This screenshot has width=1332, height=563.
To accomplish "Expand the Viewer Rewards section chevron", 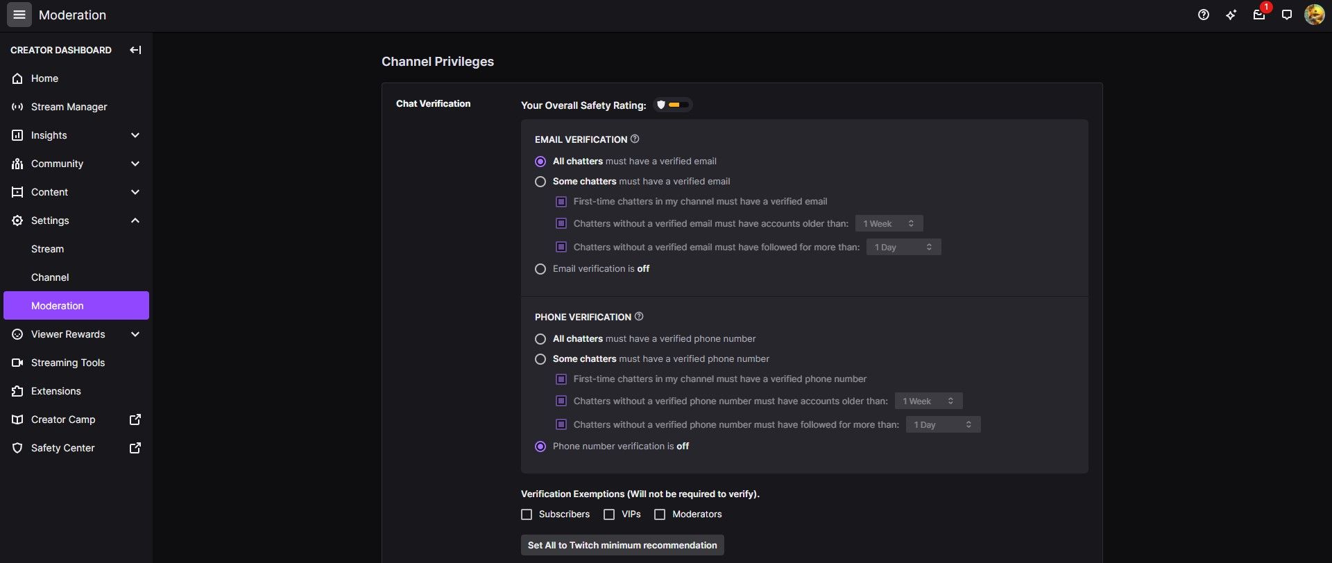I will [x=135, y=334].
